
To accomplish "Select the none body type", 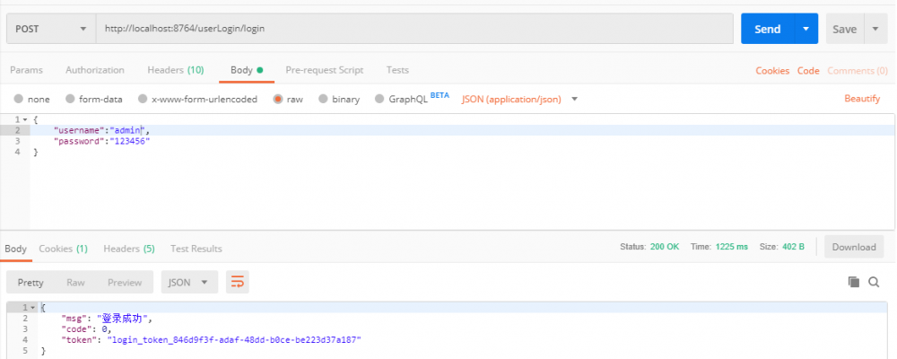I will 19,99.
